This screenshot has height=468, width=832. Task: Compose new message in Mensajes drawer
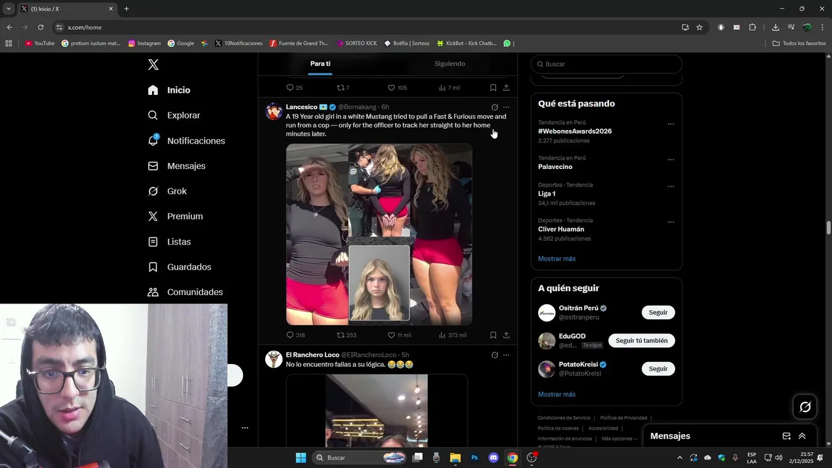click(786, 436)
